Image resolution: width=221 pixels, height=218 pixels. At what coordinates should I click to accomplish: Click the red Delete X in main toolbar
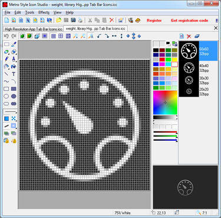click(111, 20)
